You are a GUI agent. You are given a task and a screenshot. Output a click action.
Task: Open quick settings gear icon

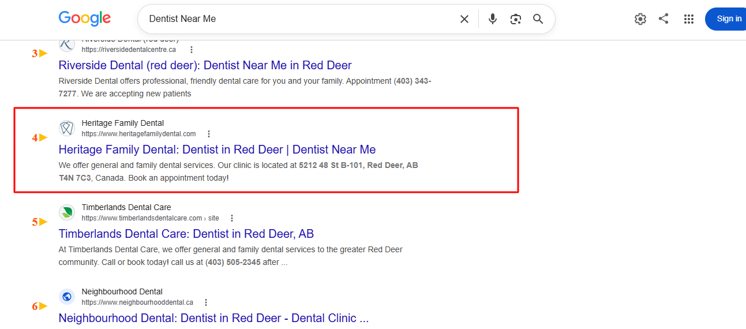(640, 19)
